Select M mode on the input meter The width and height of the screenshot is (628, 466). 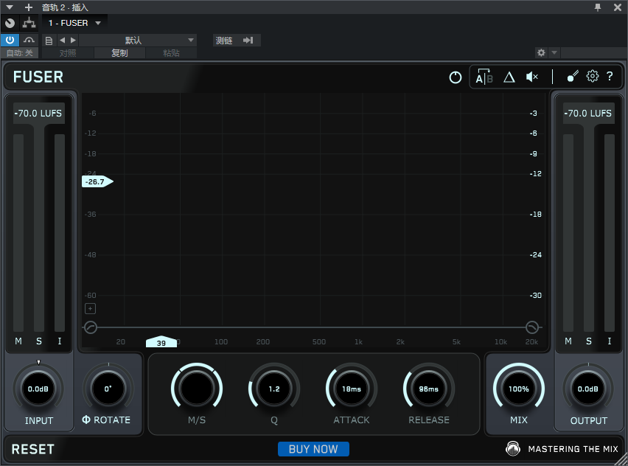[18, 341]
